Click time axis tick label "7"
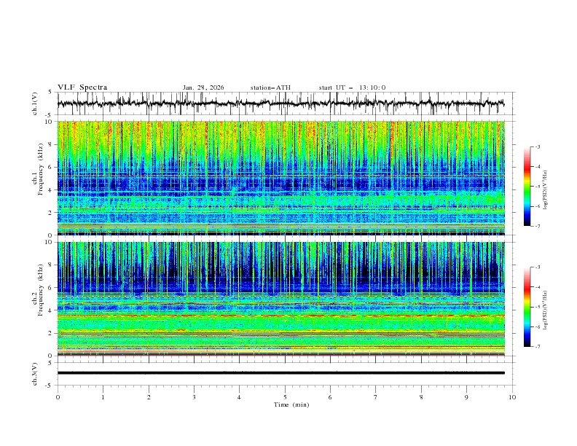577x446 pixels. (376, 397)
